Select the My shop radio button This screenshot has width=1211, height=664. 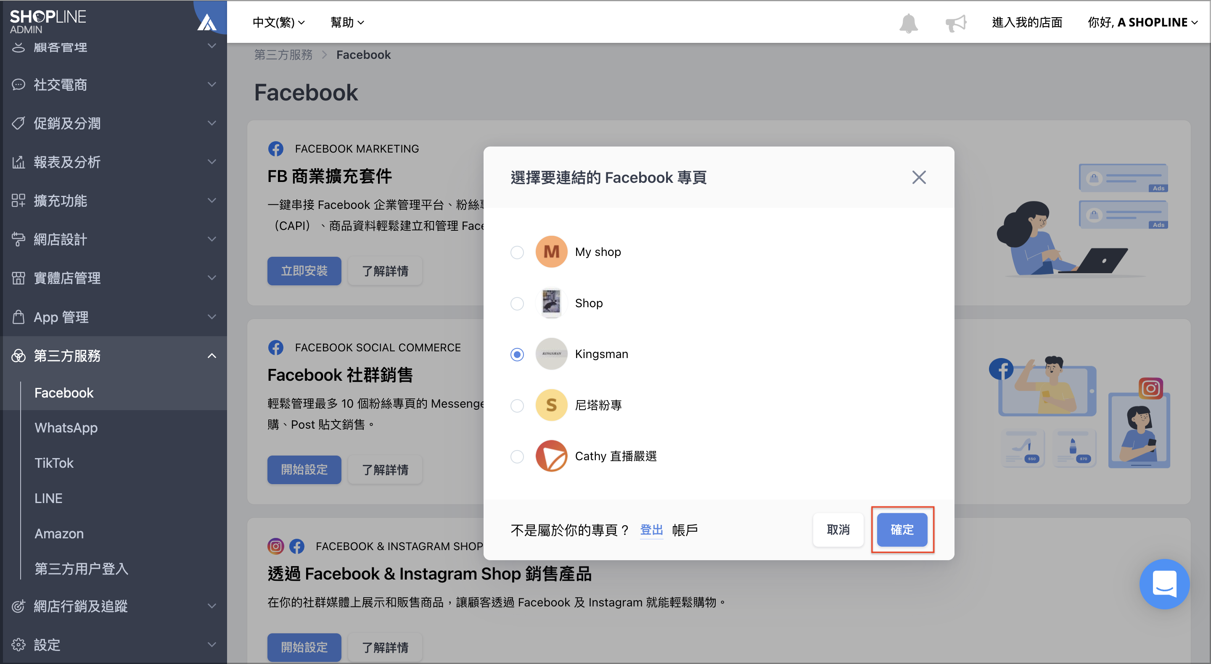click(x=517, y=252)
